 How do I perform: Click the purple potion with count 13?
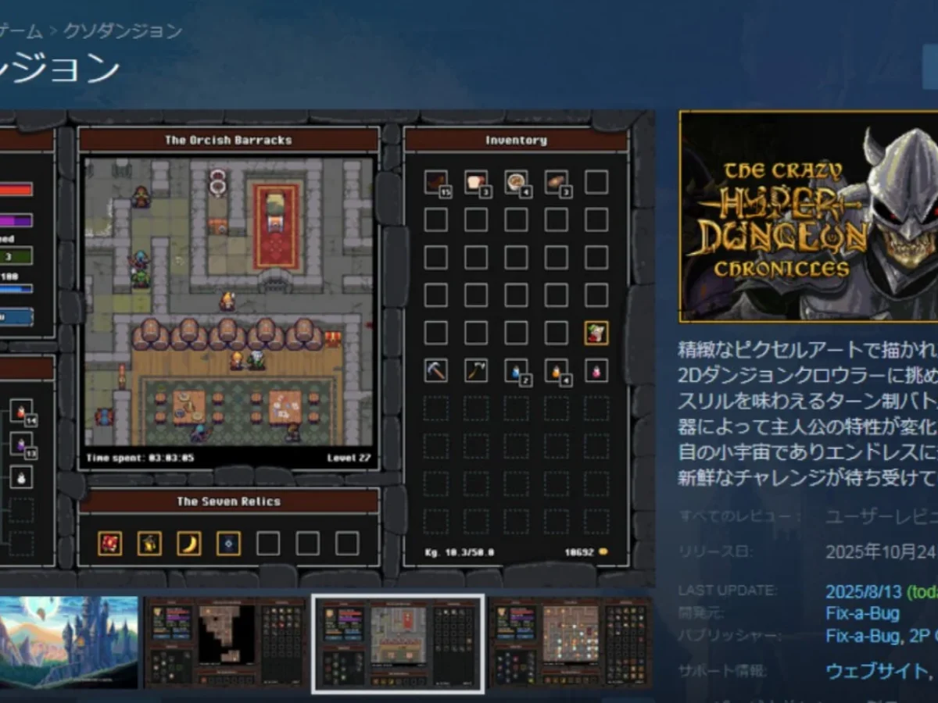[x=22, y=446]
